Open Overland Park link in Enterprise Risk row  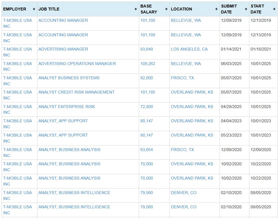coord(192,107)
